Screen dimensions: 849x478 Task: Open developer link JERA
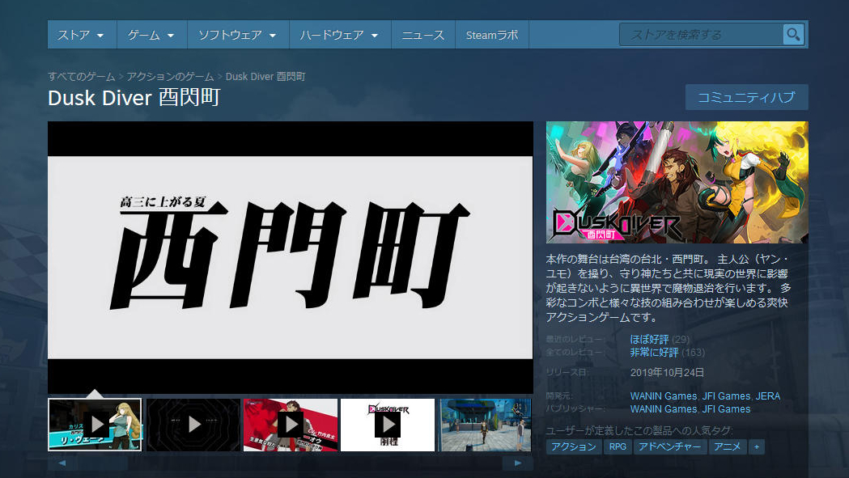click(x=768, y=396)
